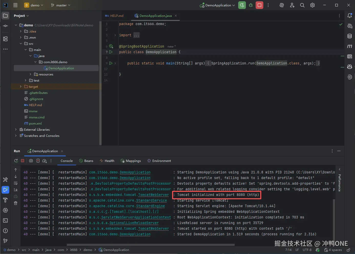Open the AI assistant swirl icon in the title bar
This screenshot has width=355, height=254.
(x=282, y=5)
